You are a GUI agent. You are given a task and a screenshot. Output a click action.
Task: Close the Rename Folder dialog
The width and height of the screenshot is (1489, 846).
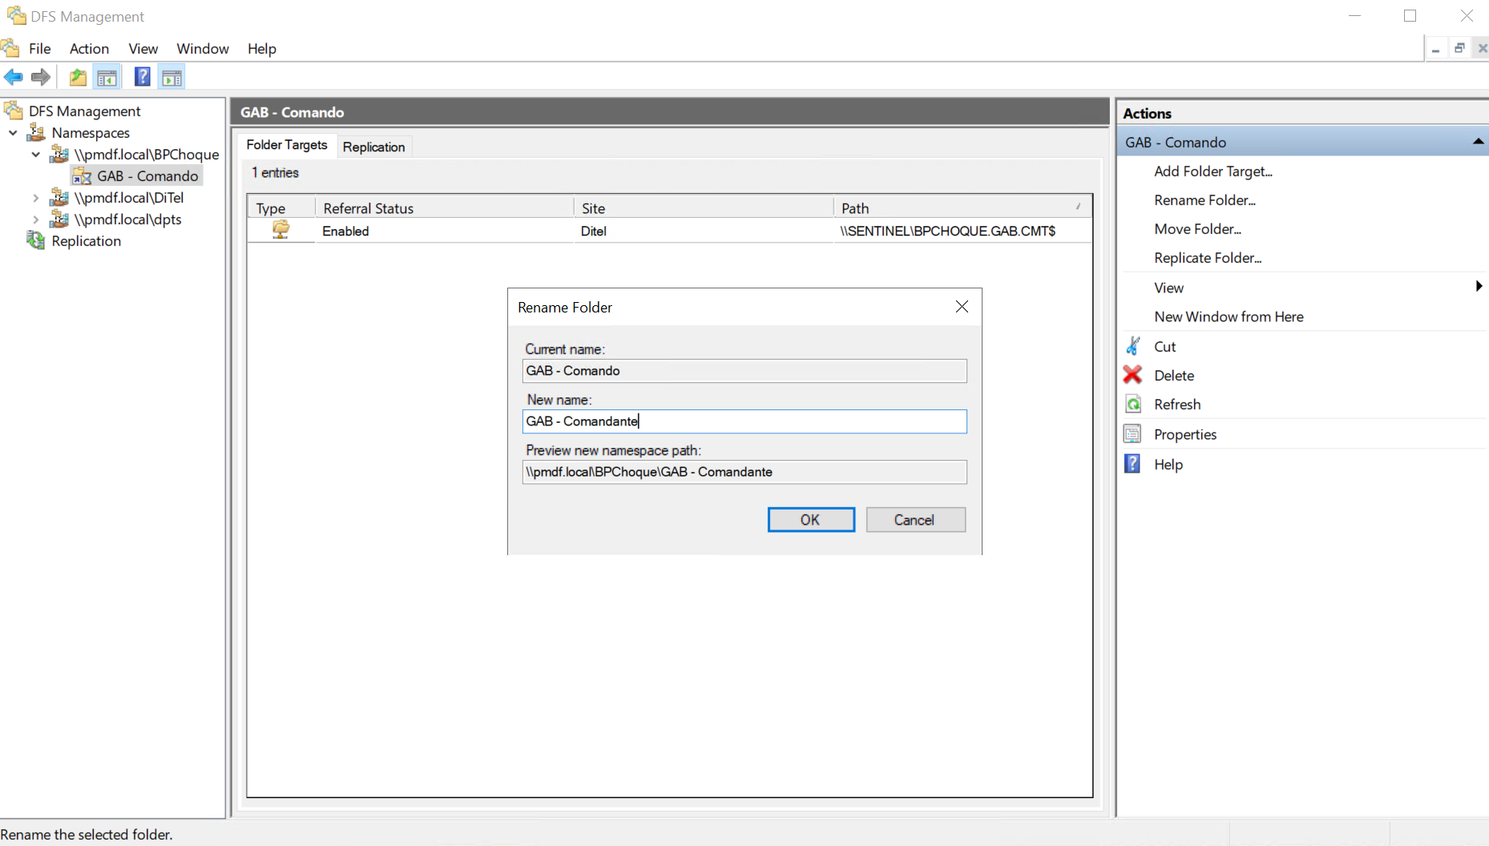962,307
